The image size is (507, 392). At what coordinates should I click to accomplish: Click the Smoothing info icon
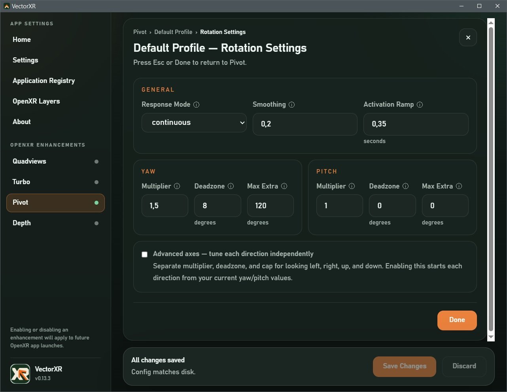pos(291,105)
